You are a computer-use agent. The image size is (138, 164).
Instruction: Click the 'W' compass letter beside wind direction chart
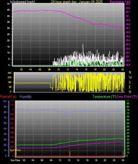pyautogui.click(x=130, y=77)
